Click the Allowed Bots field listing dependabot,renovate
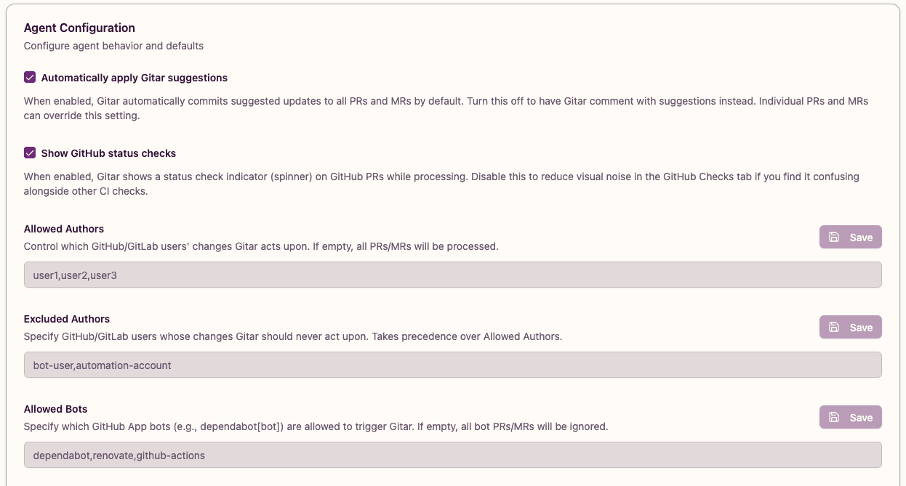 point(451,455)
